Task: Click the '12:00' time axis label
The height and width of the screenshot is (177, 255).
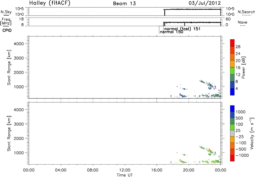Action: pos(125,170)
